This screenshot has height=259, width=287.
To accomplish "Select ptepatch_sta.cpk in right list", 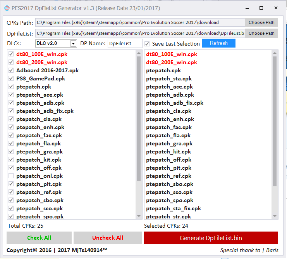I will pos(169,78).
